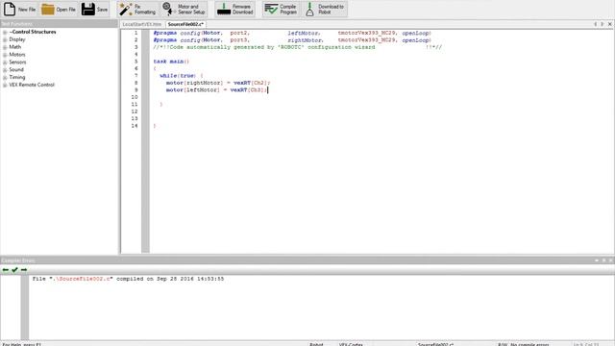This screenshot has height=346, width=615.
Task: Click VEX-Cortex in the status bar
Action: [x=351, y=344]
